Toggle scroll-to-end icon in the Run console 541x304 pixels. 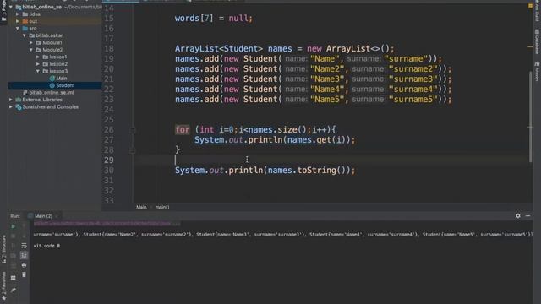[x=24, y=255]
